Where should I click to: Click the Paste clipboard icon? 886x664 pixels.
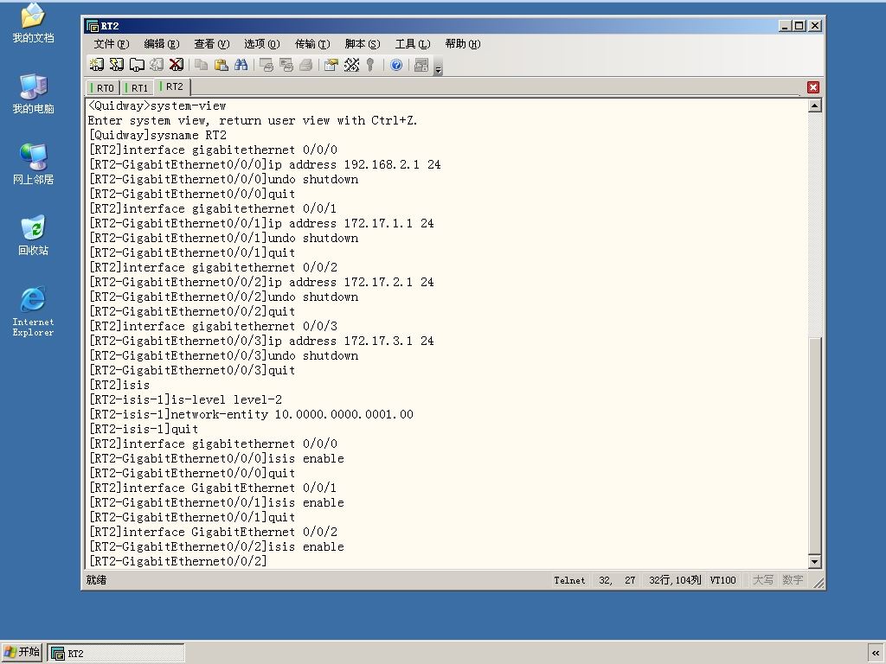tap(221, 65)
